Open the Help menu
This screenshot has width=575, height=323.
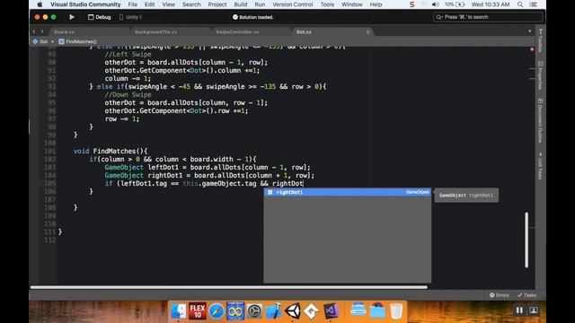(376, 4)
